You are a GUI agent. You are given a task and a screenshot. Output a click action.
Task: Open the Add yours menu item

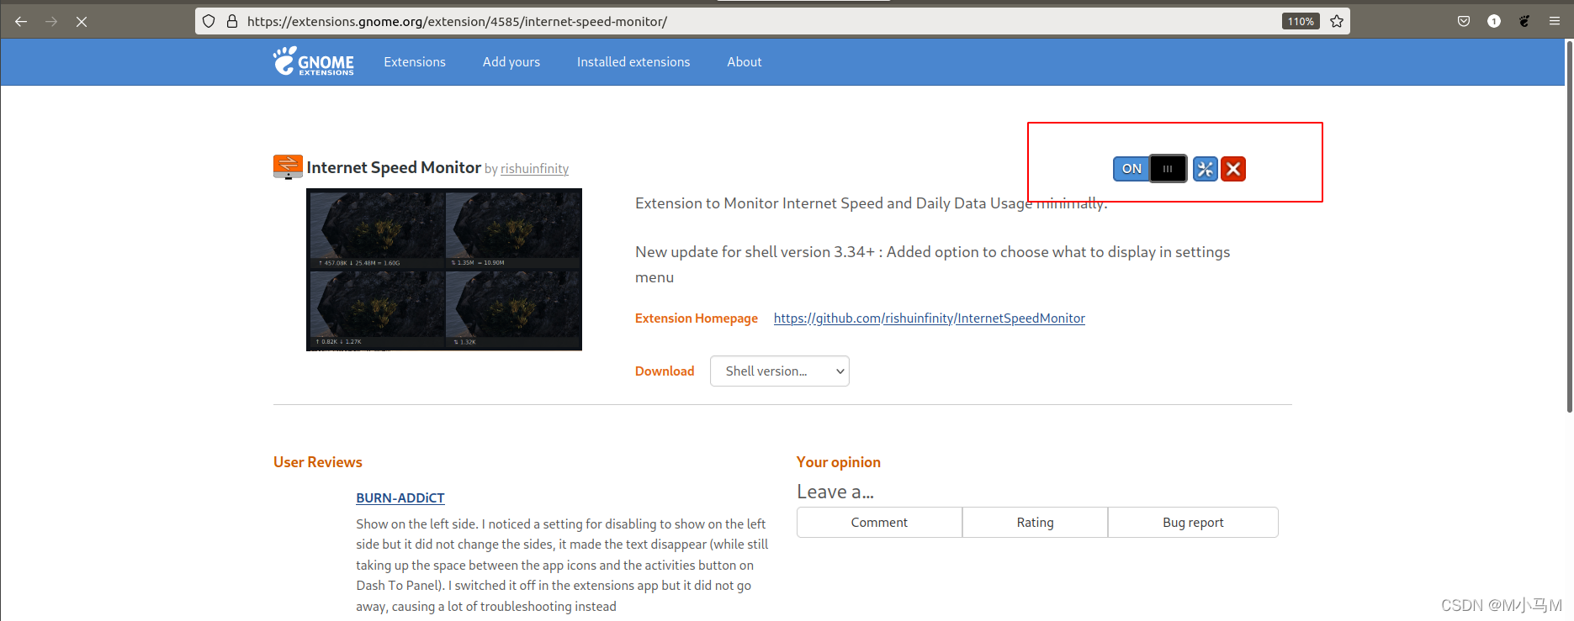511,62
